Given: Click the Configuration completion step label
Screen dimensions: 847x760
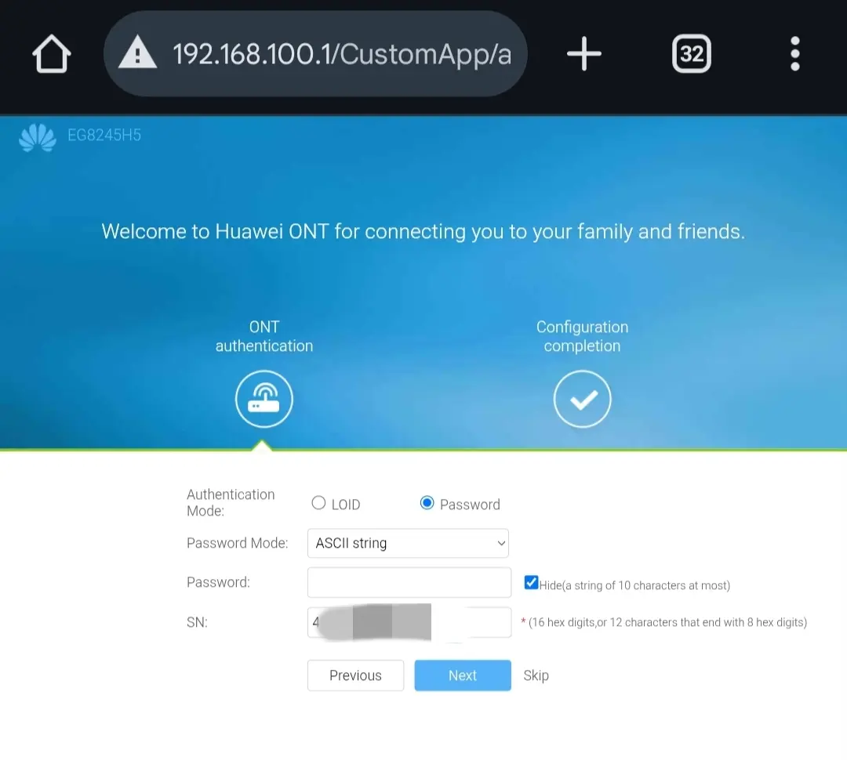Looking at the screenshot, I should tap(582, 336).
